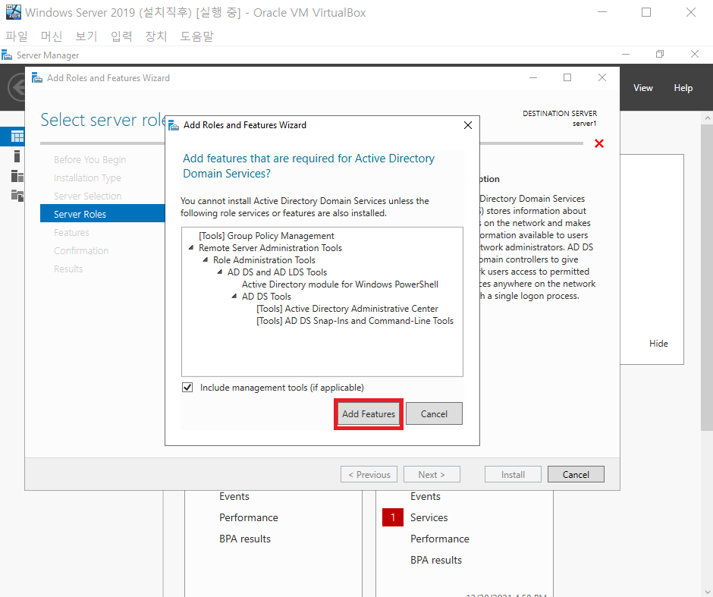Image resolution: width=713 pixels, height=597 pixels.
Task: Click Server Manager title bar icon
Action: pyautogui.click(x=7, y=55)
